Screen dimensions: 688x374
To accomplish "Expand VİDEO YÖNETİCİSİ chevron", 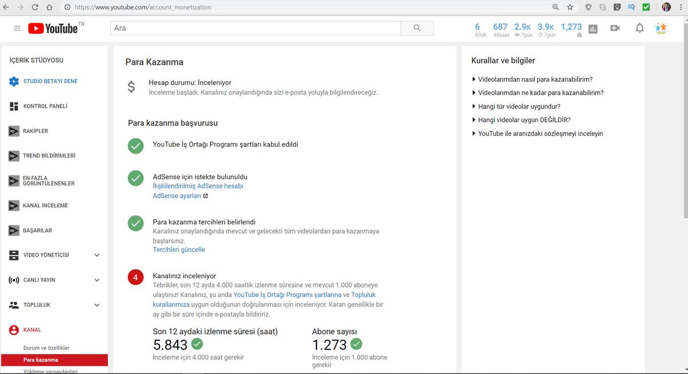I will click(97, 255).
